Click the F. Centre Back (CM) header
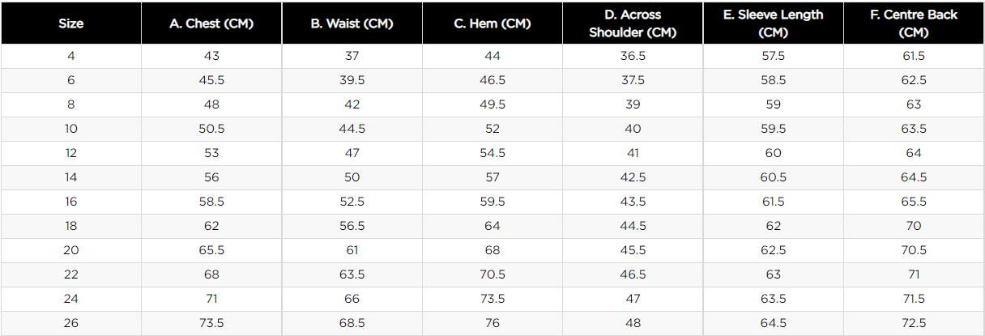 coord(914,23)
